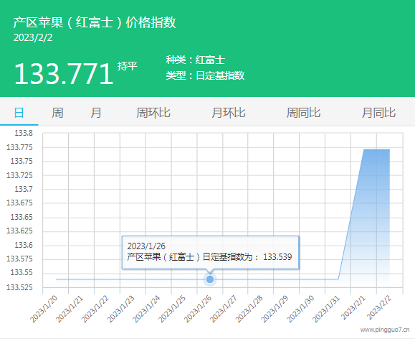This screenshot has height=339, width=415.
Task: Click the 类型：日定基指数 label
Action: (x=205, y=75)
